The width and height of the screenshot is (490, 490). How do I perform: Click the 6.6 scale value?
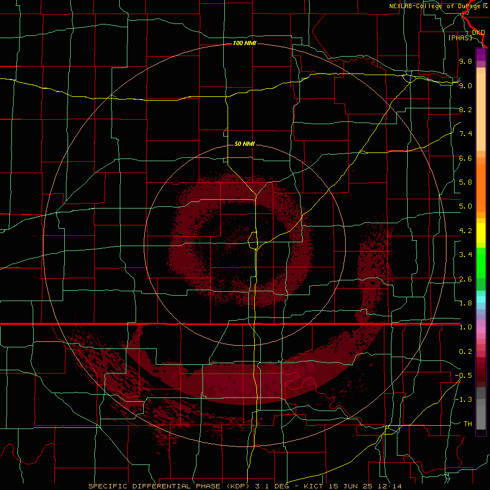pos(465,158)
